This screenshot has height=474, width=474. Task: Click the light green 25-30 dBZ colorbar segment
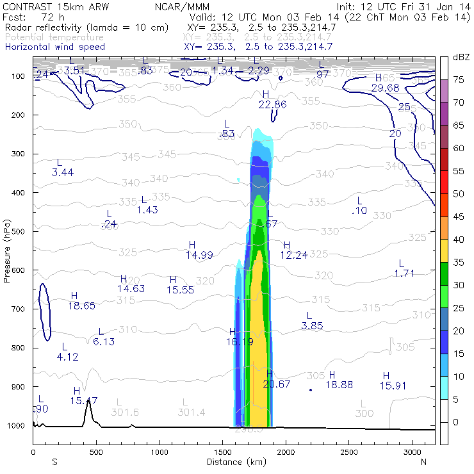pos(444,296)
